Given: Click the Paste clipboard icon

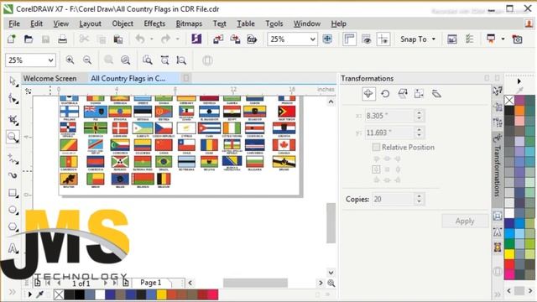Looking at the screenshot, I should pyautogui.click(x=118, y=39).
